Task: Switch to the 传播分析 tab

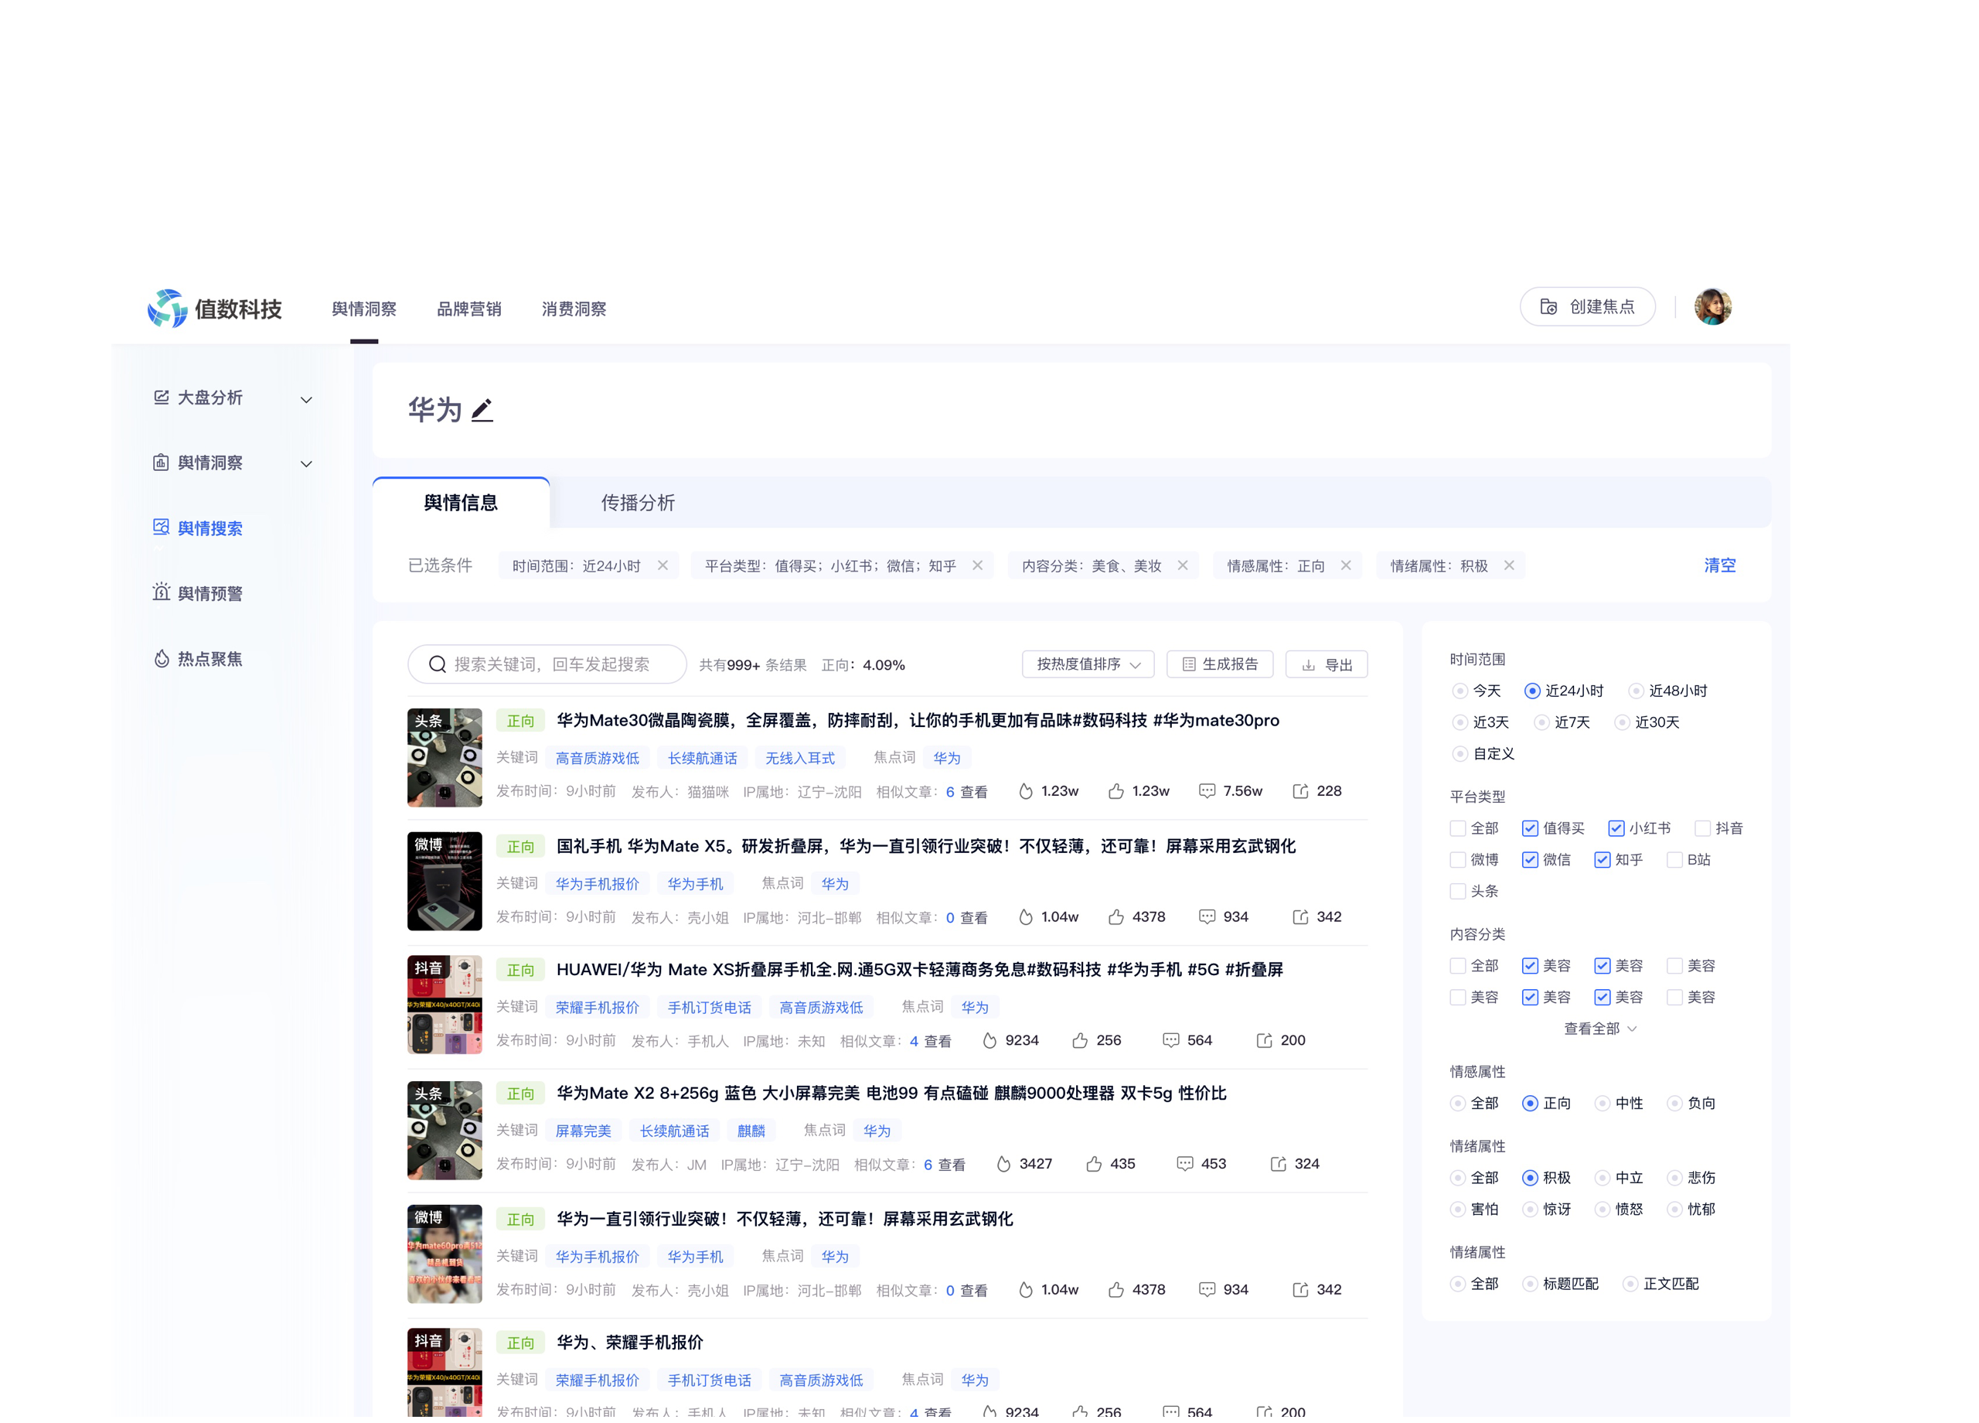Action: click(638, 503)
